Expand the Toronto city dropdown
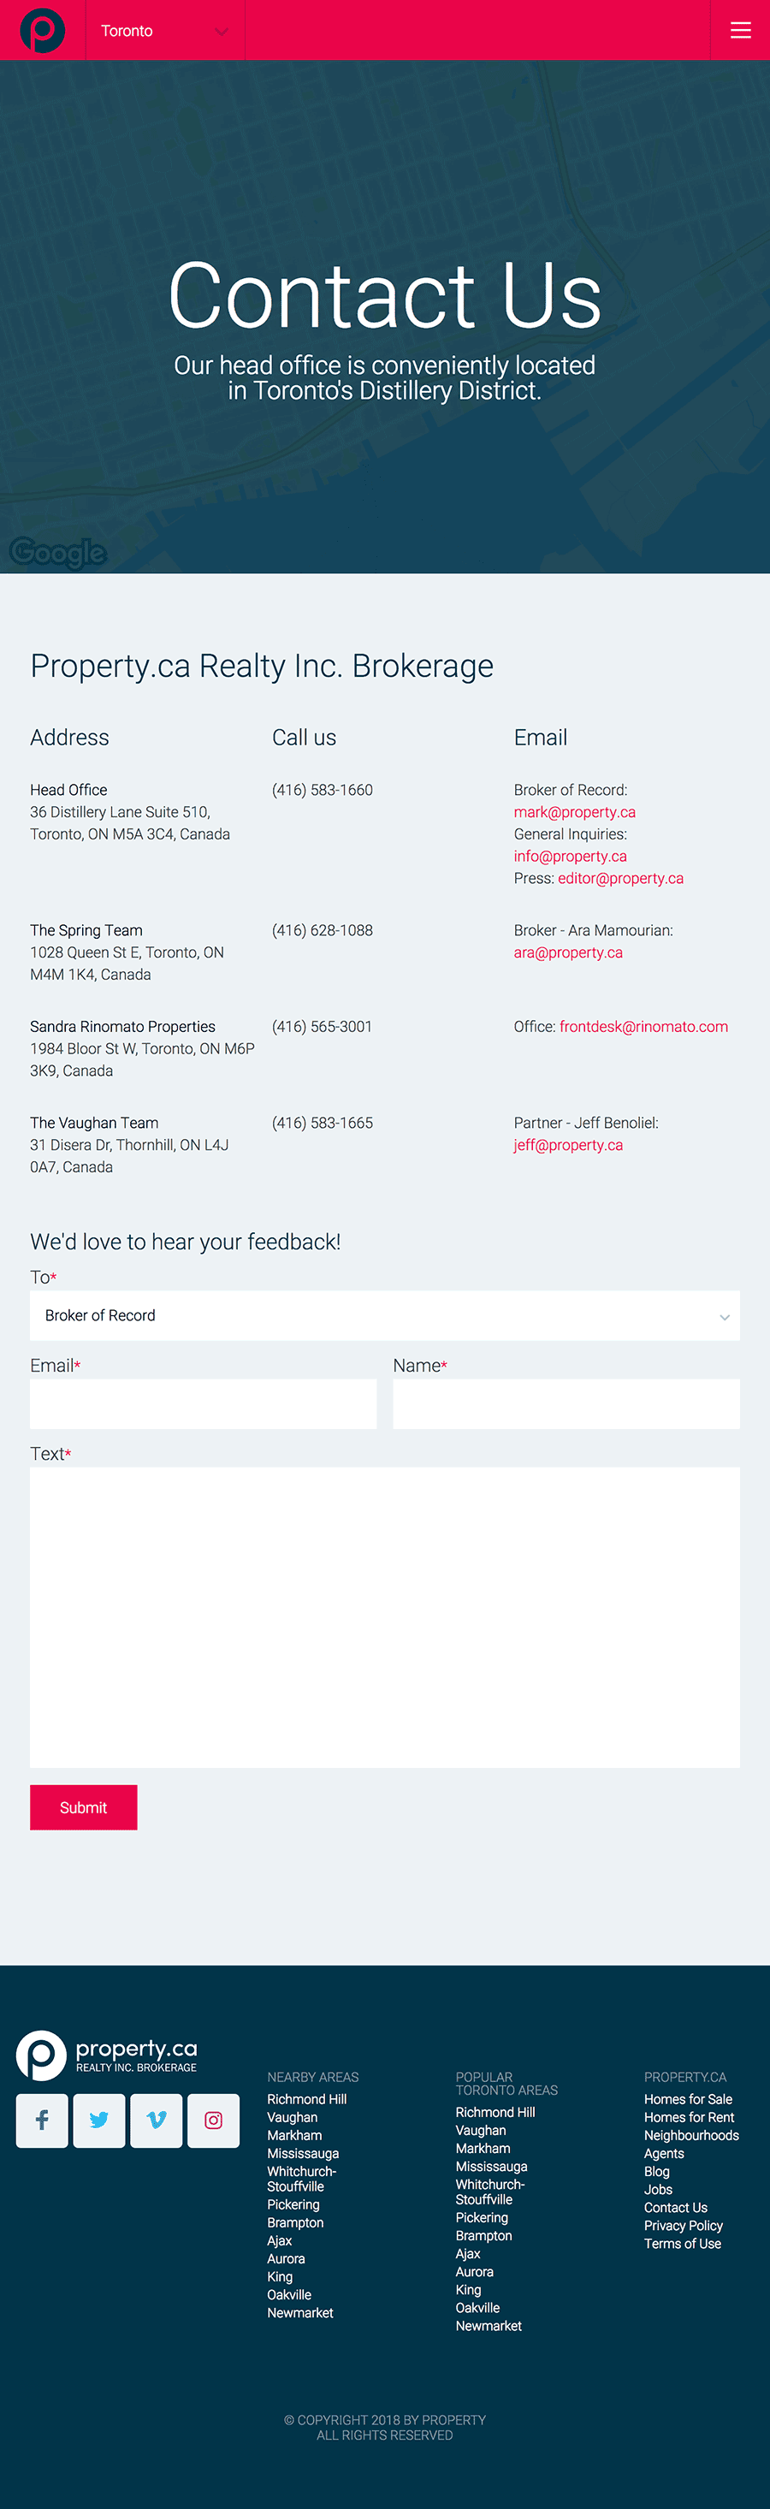This screenshot has width=770, height=2509. [165, 30]
